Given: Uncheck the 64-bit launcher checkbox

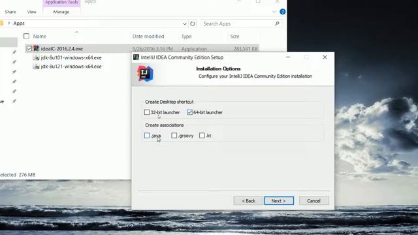Looking at the screenshot, I should (189, 112).
